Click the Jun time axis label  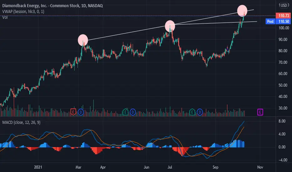coord(147,167)
